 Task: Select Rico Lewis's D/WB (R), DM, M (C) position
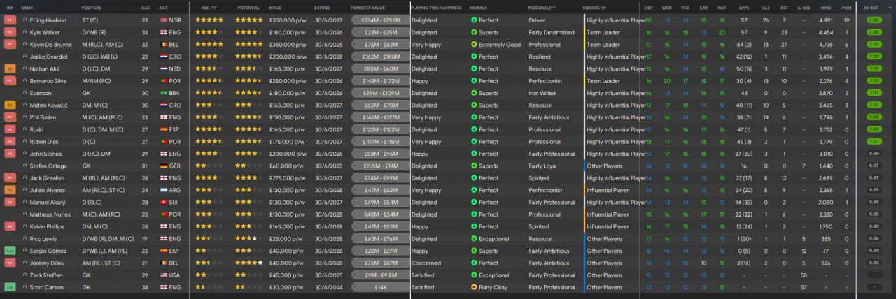(106, 238)
